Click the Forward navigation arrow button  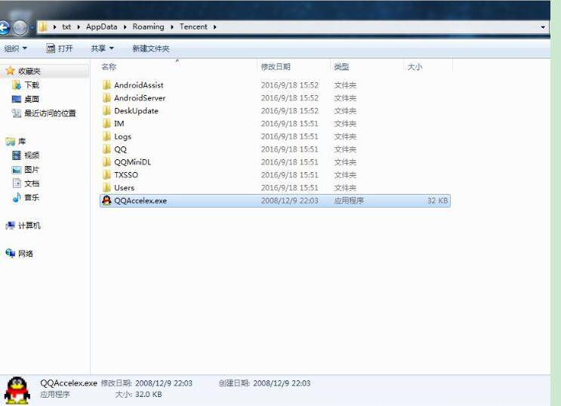20,27
